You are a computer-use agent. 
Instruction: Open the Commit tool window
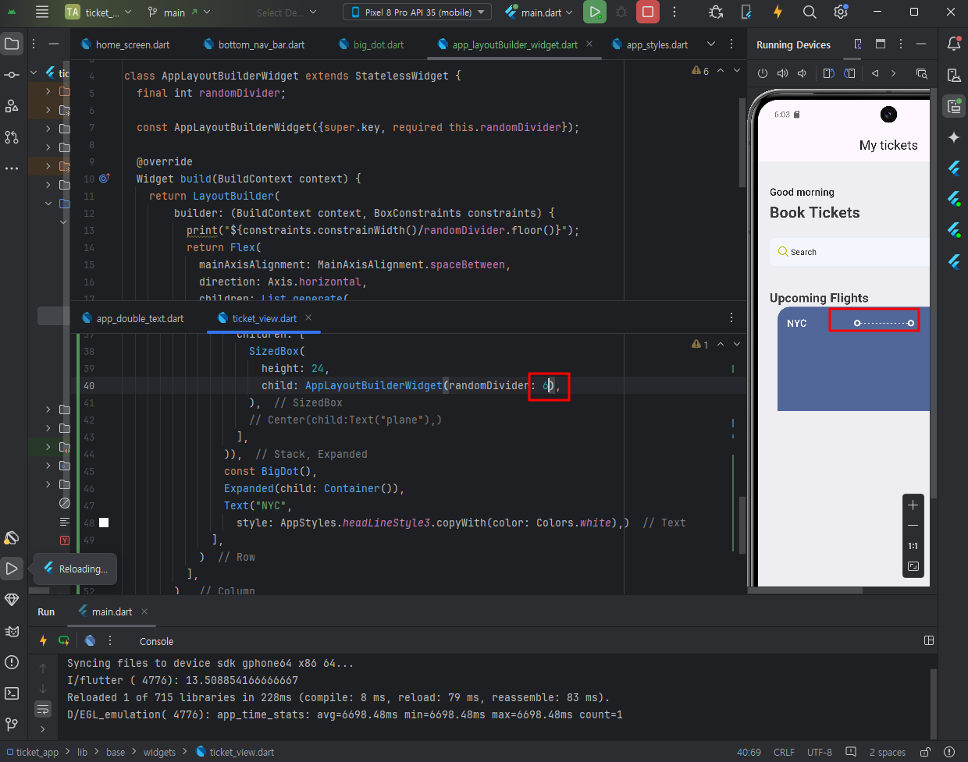(12, 75)
